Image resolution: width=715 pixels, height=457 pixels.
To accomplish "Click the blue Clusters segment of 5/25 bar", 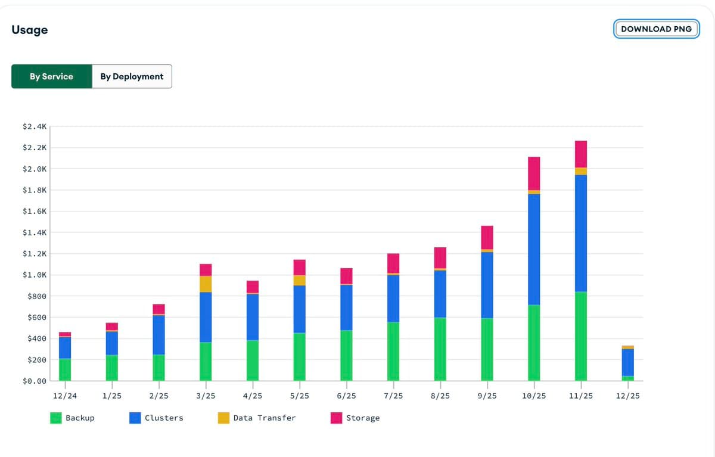I will click(300, 309).
